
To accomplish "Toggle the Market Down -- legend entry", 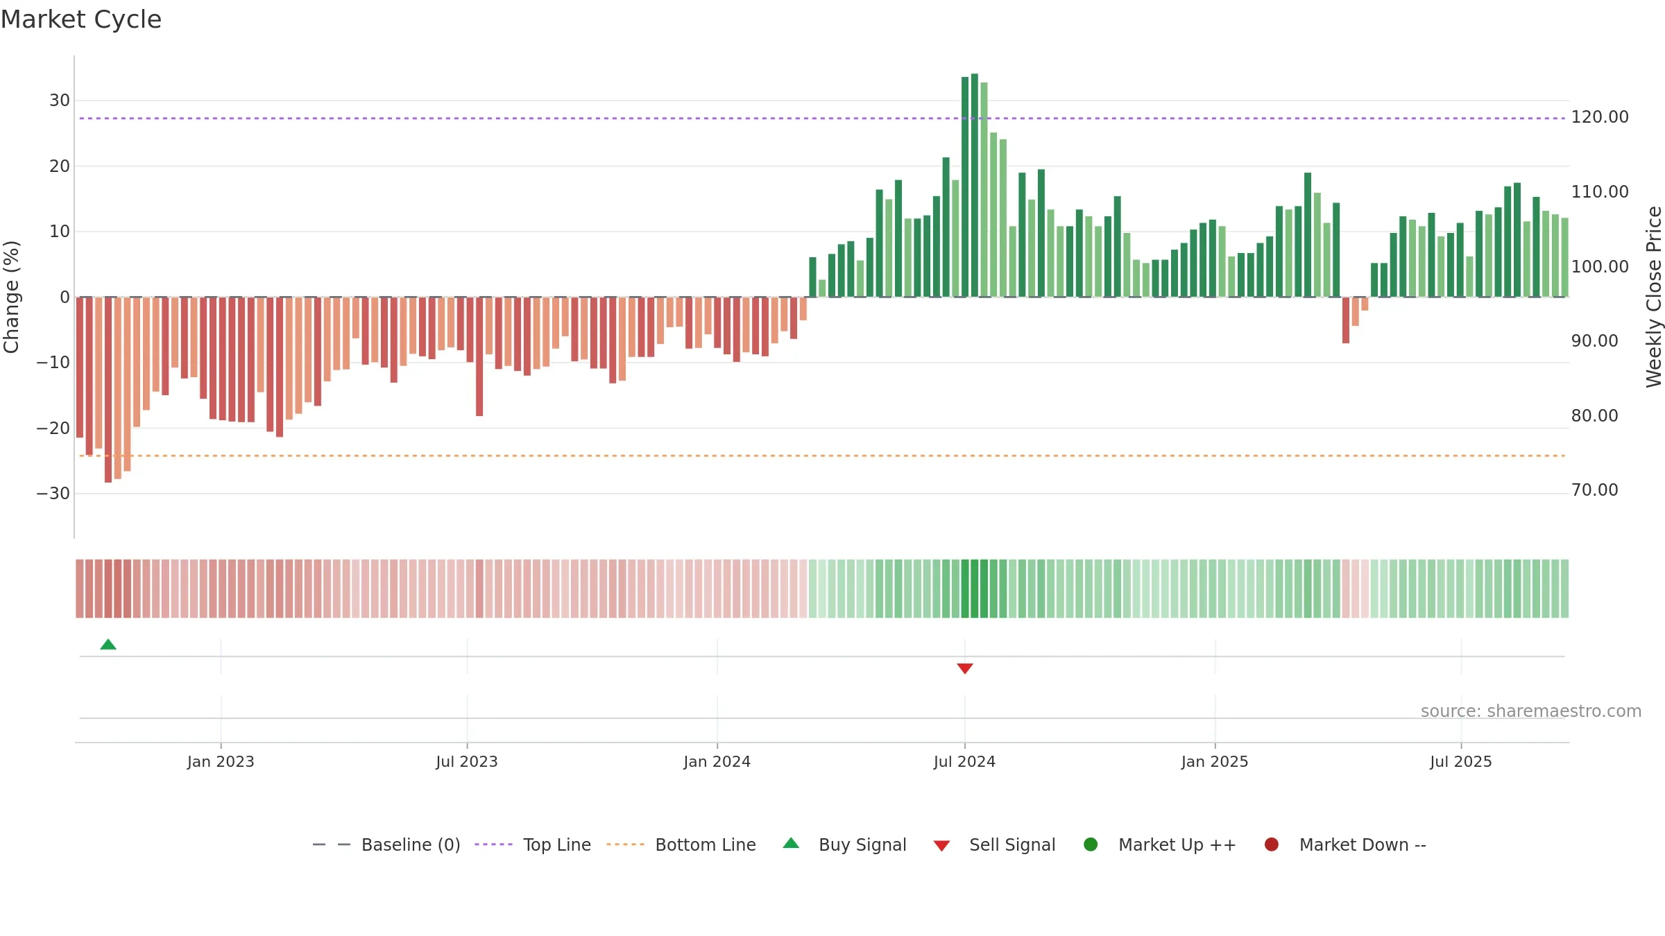I will click(x=1344, y=844).
